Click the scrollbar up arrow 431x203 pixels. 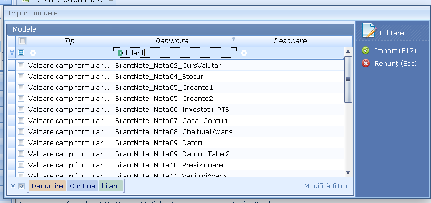[348, 52]
